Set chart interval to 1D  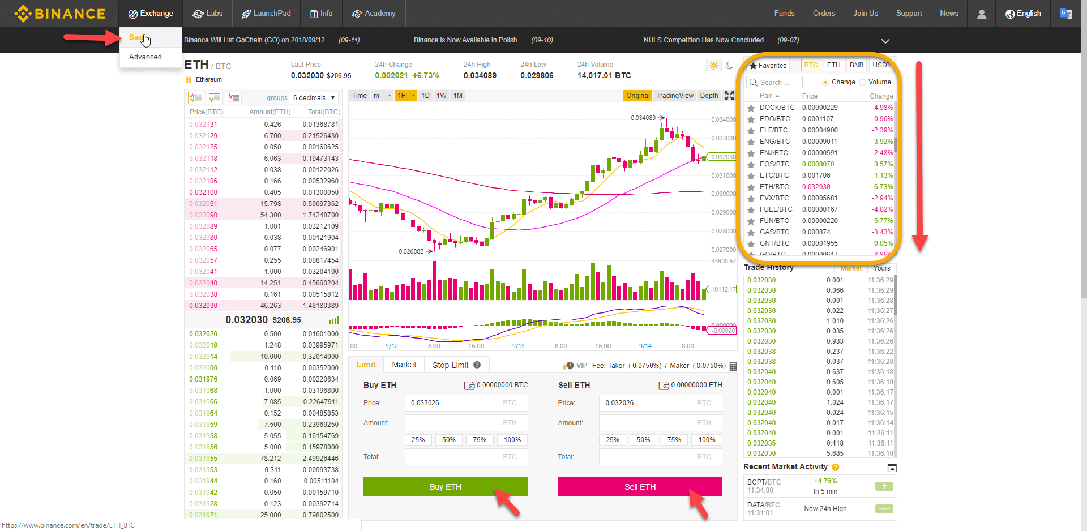pyautogui.click(x=426, y=96)
